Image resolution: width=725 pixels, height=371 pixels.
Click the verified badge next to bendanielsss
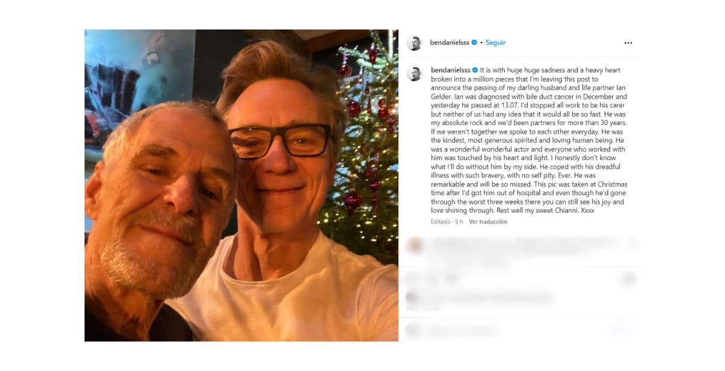coord(475,42)
